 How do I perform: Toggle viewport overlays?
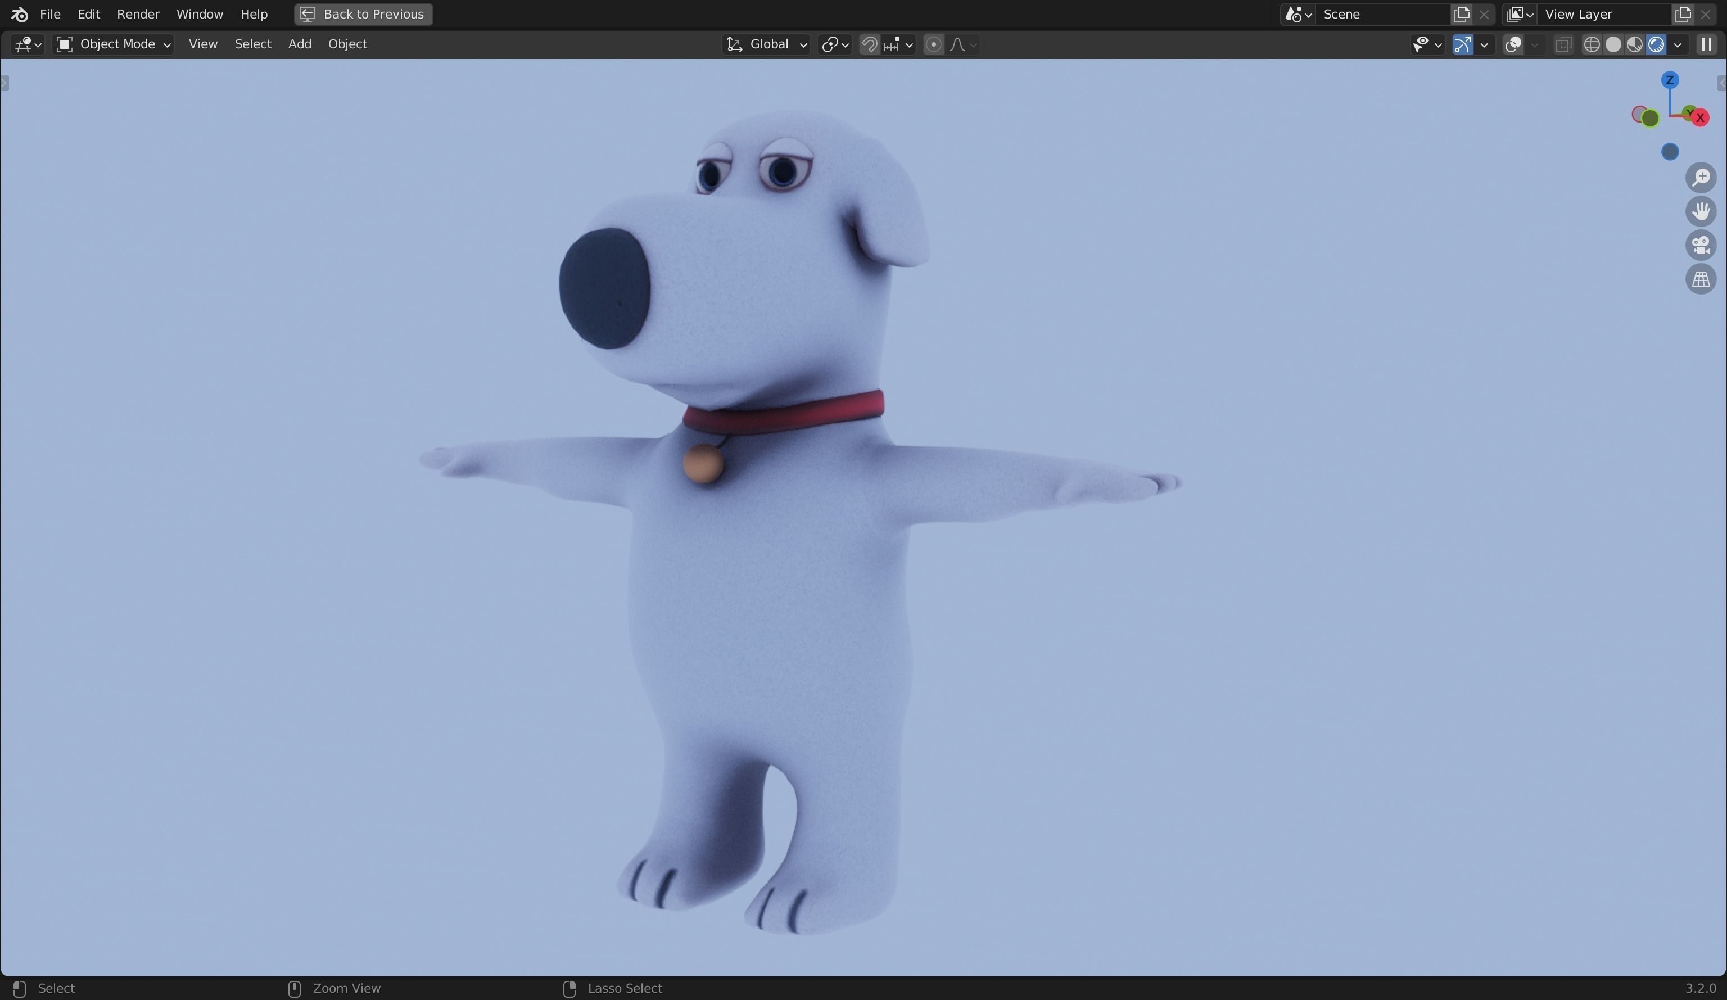pos(1513,44)
